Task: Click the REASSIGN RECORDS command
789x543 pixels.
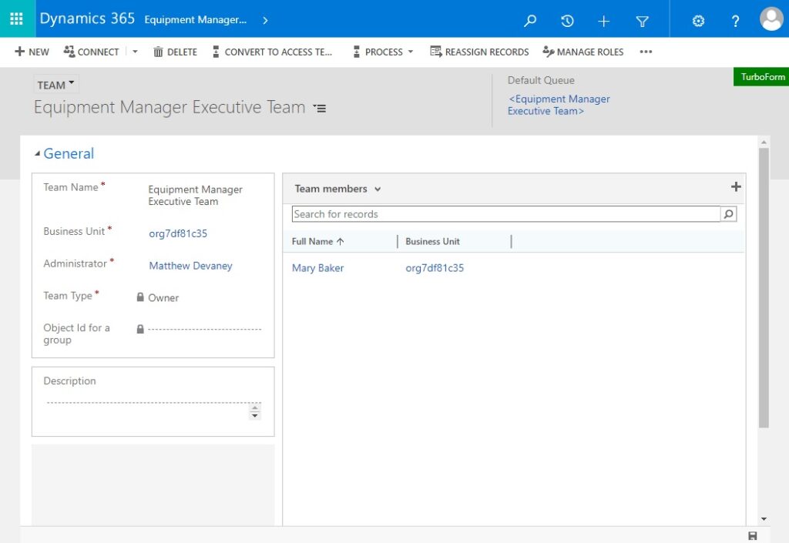Action: click(x=479, y=52)
